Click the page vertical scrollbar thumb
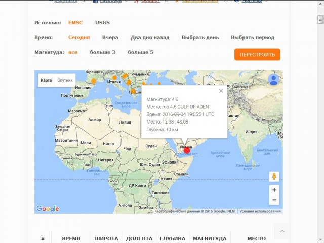Screen dimensions: 324x243 tap(320, 19)
